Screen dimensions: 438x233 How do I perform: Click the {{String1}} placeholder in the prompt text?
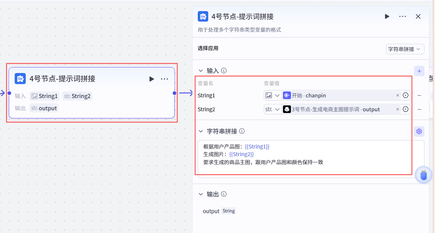pos(257,146)
